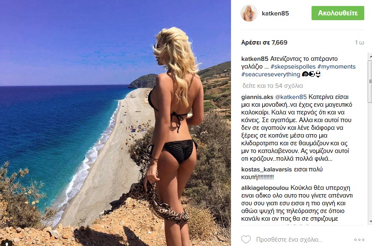
Task: Click the heart like icon
Action: (246, 240)
